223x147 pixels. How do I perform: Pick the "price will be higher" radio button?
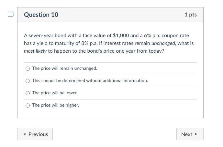click(x=28, y=105)
